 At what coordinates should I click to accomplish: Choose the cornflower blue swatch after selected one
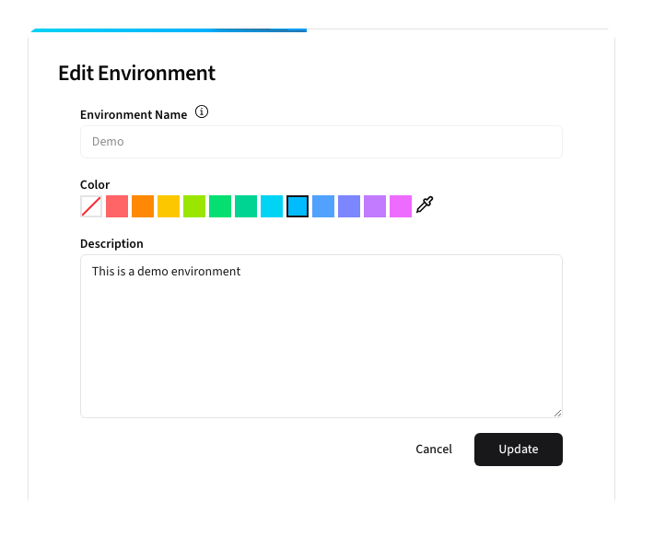tap(323, 206)
